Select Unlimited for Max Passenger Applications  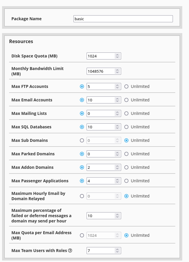[126, 181]
